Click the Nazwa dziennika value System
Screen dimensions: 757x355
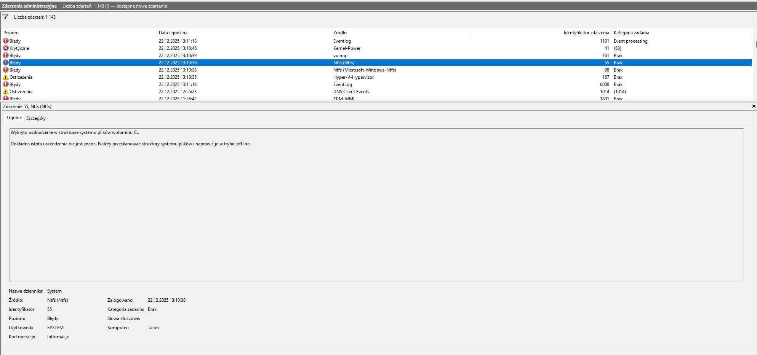coord(54,291)
